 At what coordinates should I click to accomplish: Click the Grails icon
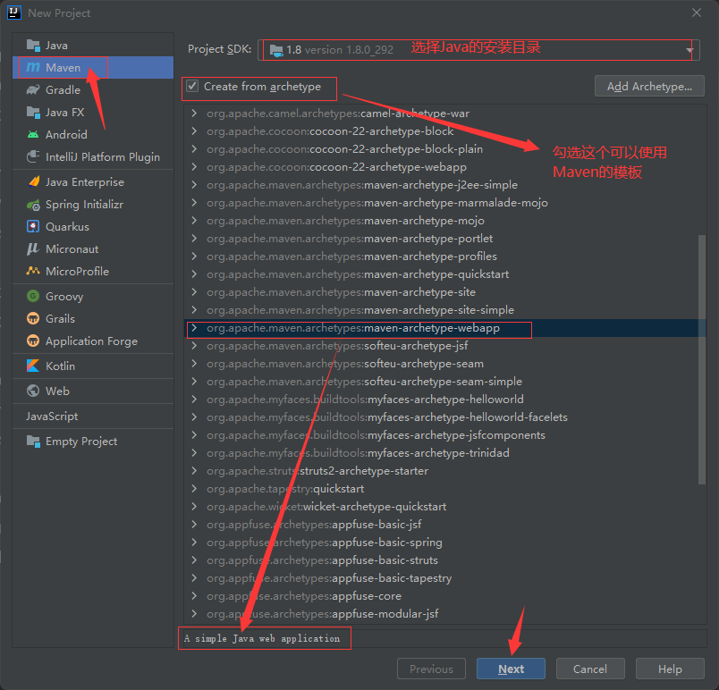(x=33, y=318)
